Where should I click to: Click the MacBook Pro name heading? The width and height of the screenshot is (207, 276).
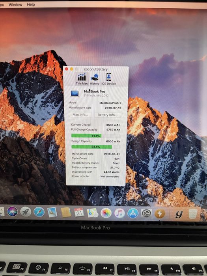95,91
